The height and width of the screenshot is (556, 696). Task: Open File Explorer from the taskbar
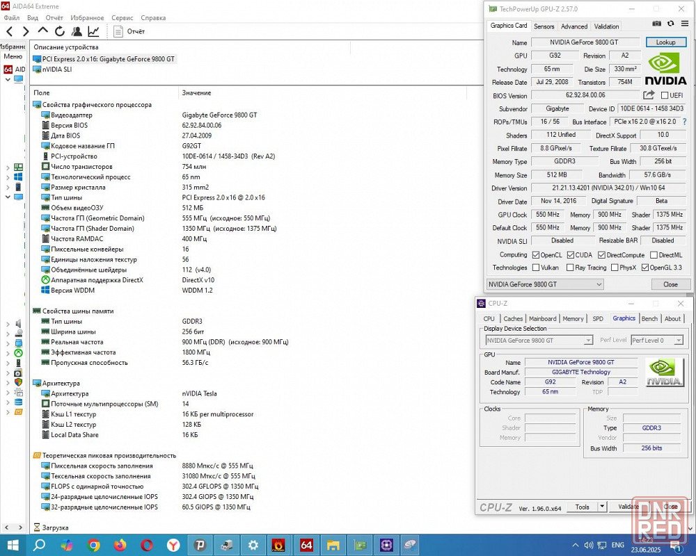coord(333,545)
